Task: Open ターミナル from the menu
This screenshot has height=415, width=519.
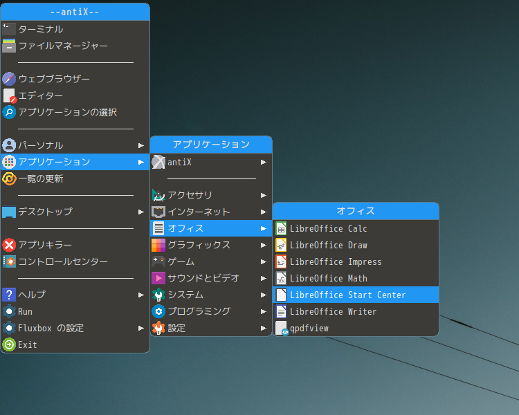Action: 75,29
